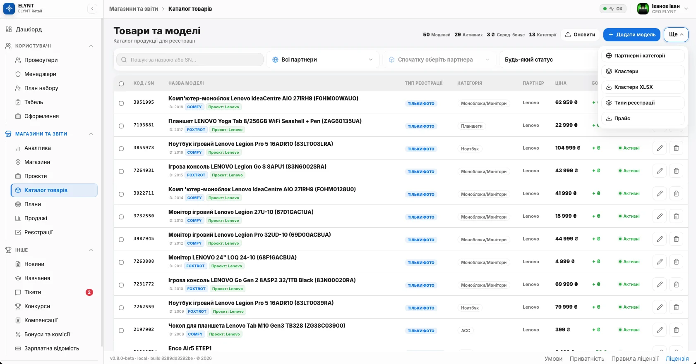Select the checkbox for row 3922711
696x364 pixels.
(x=121, y=194)
